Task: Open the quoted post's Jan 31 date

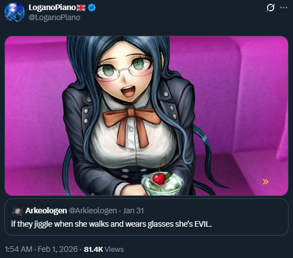Action: [133, 211]
